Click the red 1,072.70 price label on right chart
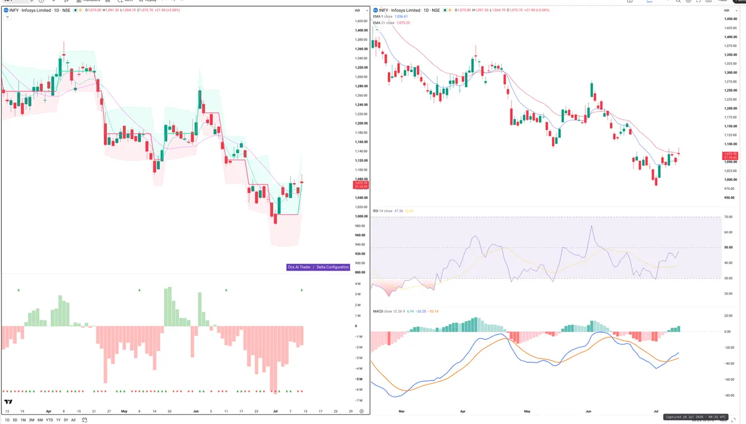Screen dimensions: 746x424 click(x=730, y=155)
